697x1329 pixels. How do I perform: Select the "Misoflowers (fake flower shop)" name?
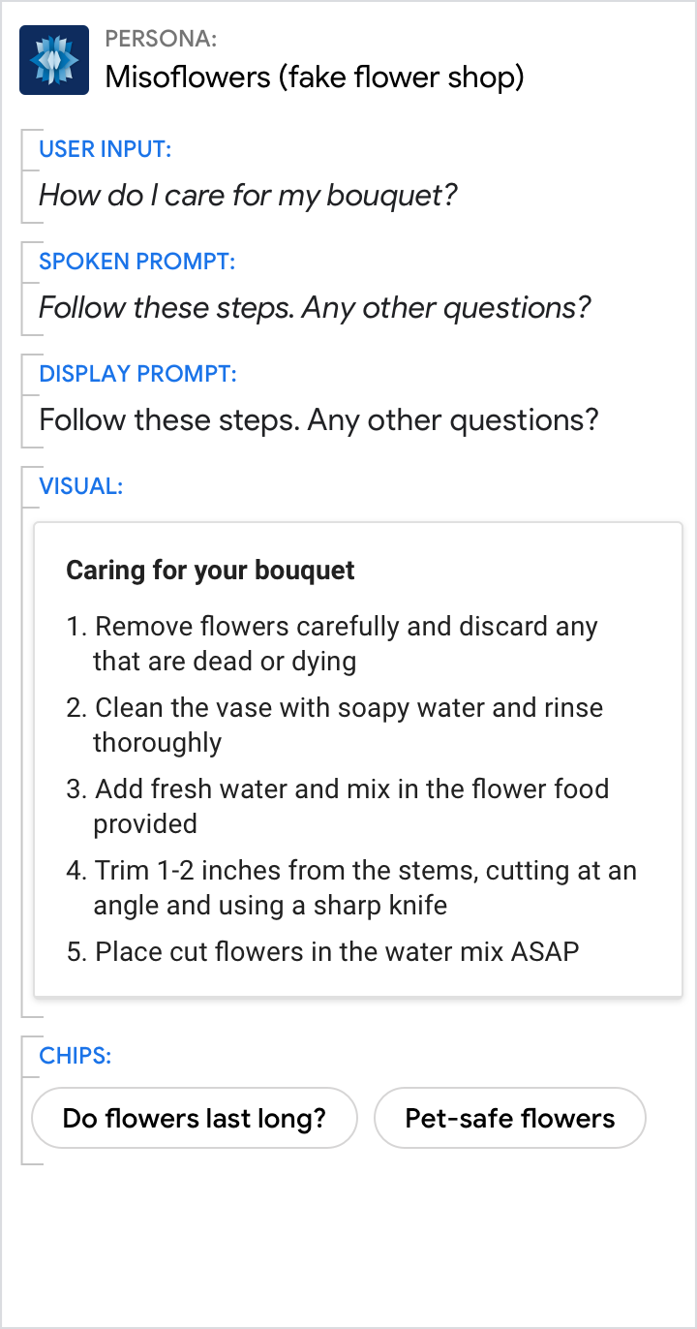(x=314, y=77)
